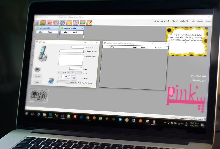Click the pencil note toolbar icon
The width and height of the screenshot is (220, 149).
[89, 23]
